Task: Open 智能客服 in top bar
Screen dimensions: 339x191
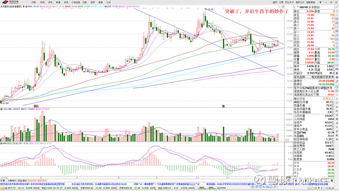Action: point(311,2)
